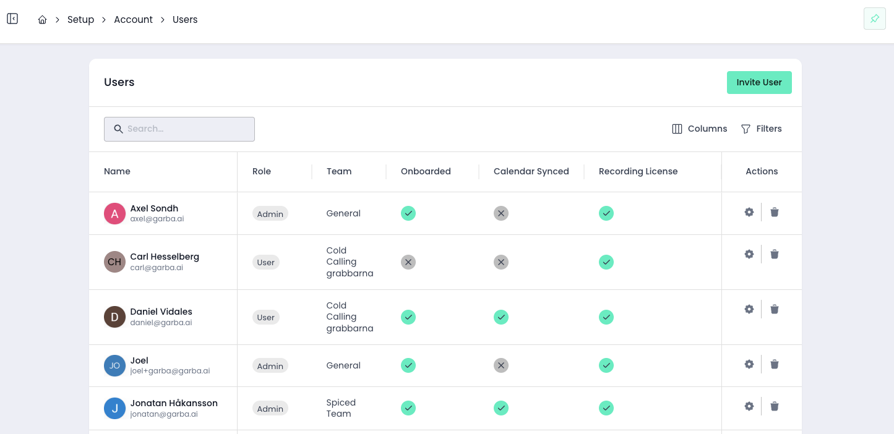Open Jonatan Håkansson's user name link
Screen dimensions: 894x434
click(174, 403)
